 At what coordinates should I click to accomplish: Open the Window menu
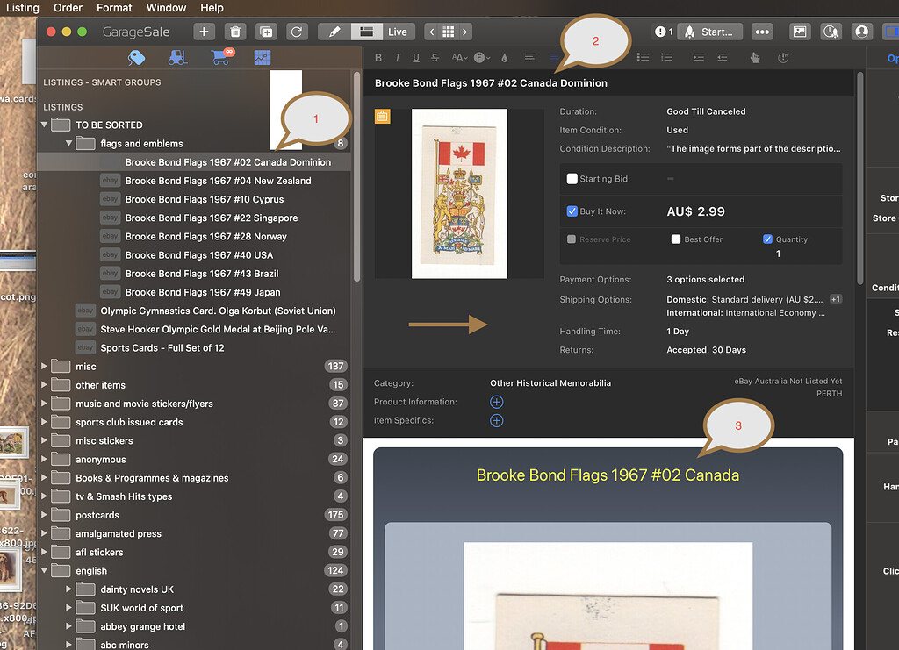tap(166, 8)
